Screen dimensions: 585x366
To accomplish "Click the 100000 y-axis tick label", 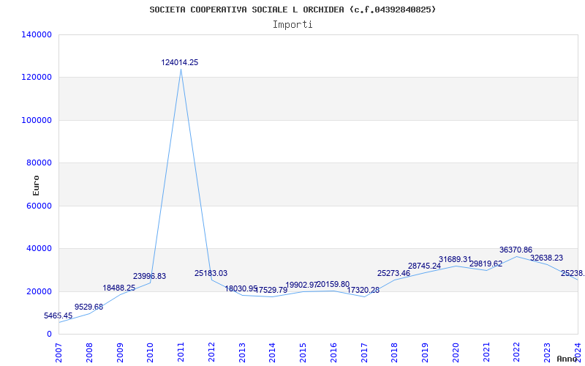I will (x=37, y=120).
